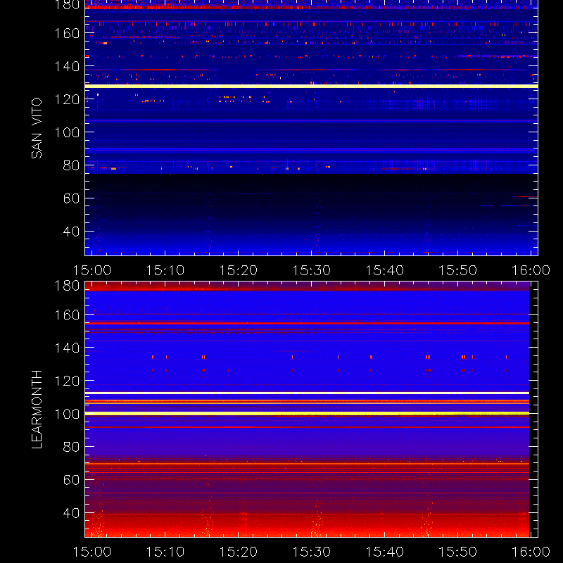The height and width of the screenshot is (563, 563).
Task: Click the SAN VITO vertical axis label
Action: [37, 128]
